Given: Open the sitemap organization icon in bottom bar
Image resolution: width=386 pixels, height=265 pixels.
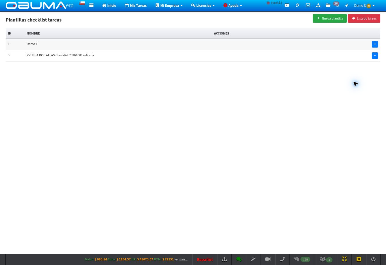Looking at the screenshot, I should pos(224,259).
